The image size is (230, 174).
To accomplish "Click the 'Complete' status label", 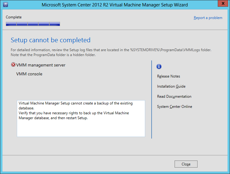I will 14,17.
